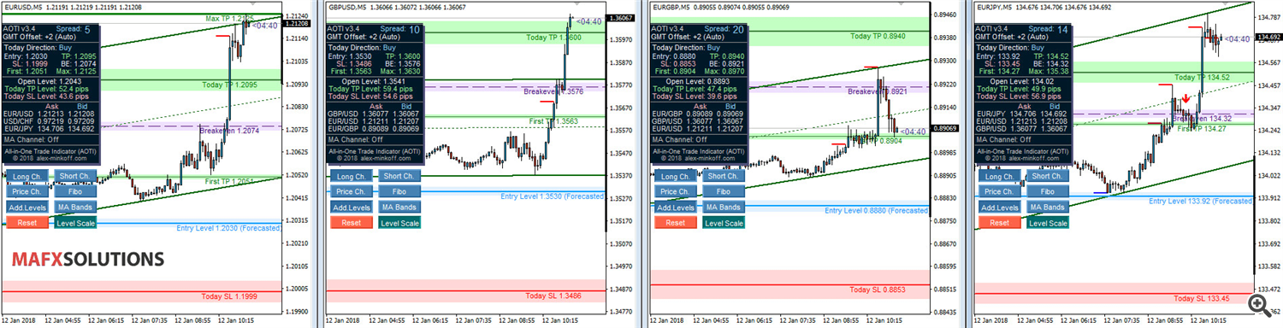Select Price Ch. on the EURUSD chart
This screenshot has height=328, width=1283.
27,192
